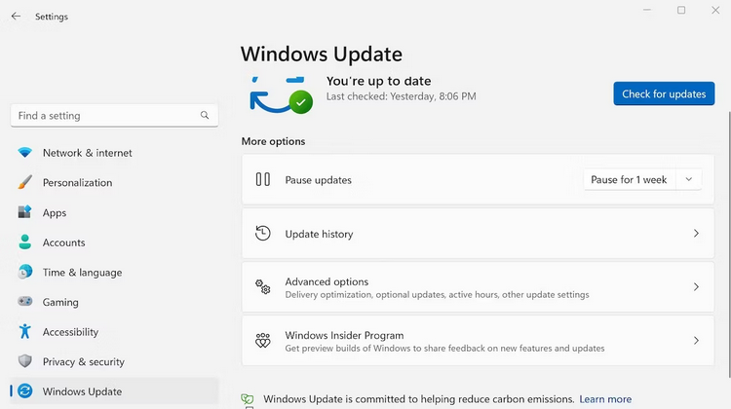
Task: Click "Last checked: Yesterday, 8:06 PM" text
Action: point(401,96)
